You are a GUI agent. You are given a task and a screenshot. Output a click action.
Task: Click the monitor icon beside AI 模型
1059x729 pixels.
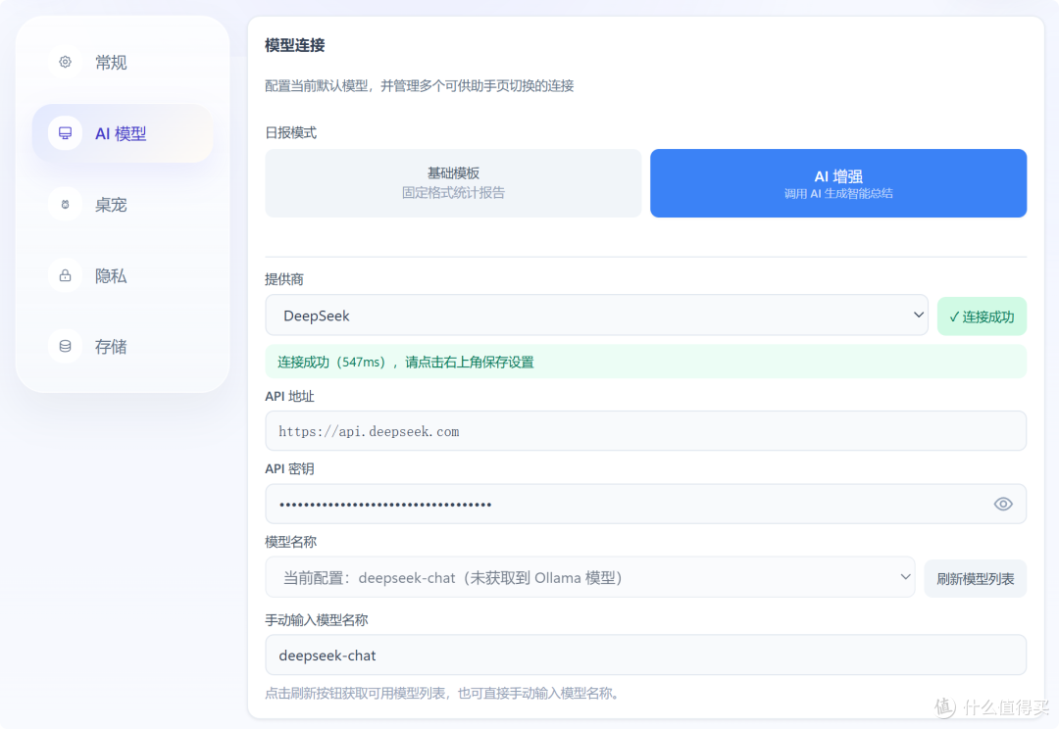(x=65, y=133)
